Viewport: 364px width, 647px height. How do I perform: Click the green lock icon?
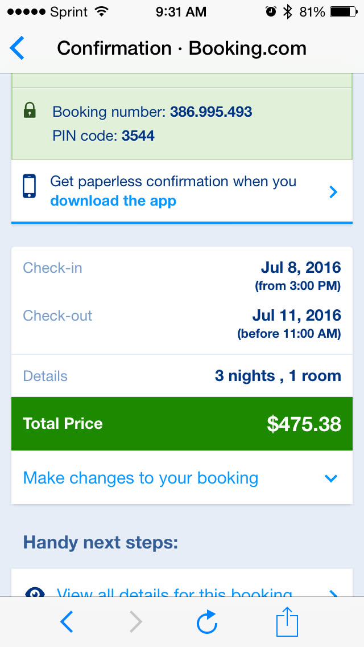[x=30, y=110]
